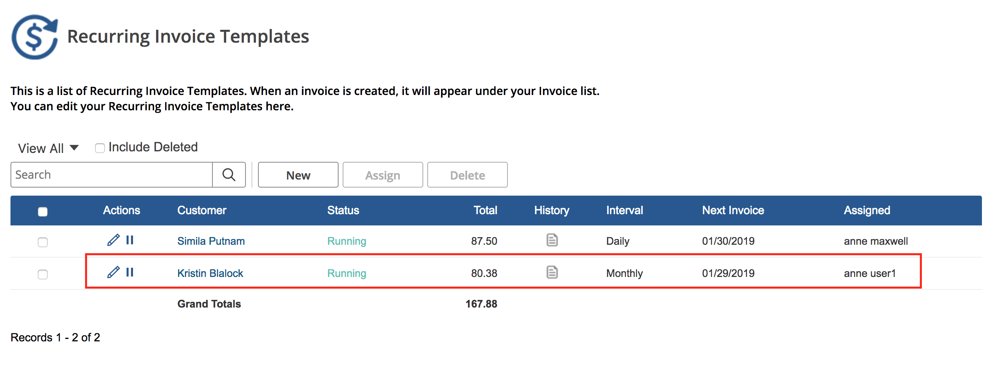Open the Simila Putnam customer link
Viewport: 990px width, 380px height.
[211, 241]
